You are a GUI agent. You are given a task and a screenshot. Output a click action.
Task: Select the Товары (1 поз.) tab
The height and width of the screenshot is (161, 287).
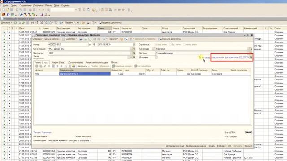click(x=41, y=63)
